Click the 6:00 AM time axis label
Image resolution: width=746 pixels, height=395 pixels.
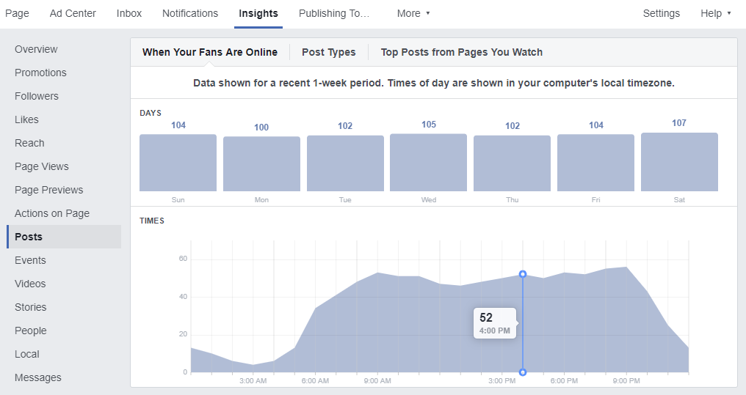(315, 381)
